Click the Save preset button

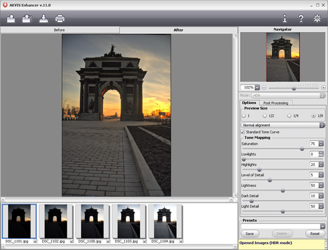(x=250, y=234)
